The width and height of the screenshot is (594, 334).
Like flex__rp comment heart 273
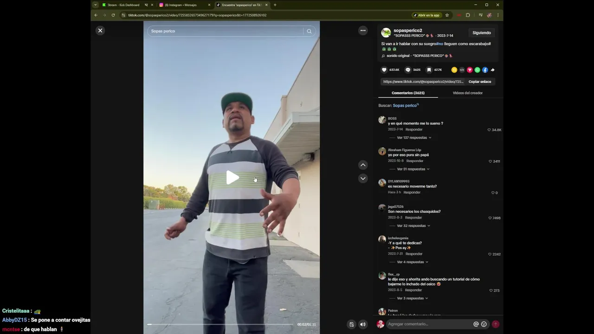491,290
